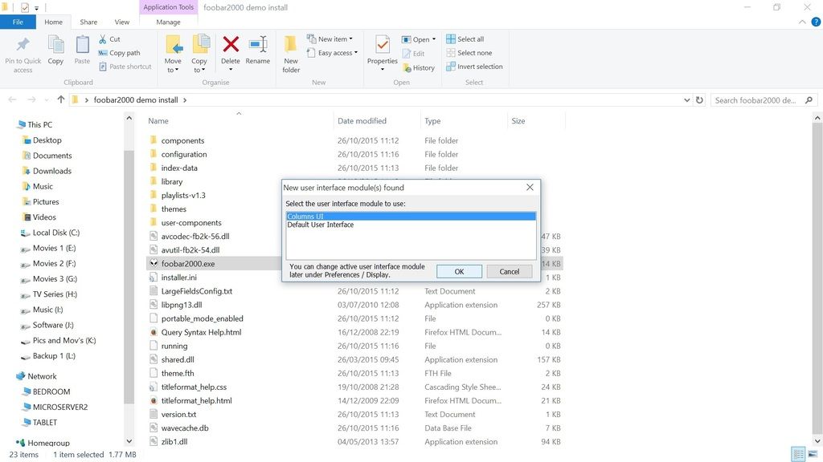Switch to the Share tab

click(88, 22)
